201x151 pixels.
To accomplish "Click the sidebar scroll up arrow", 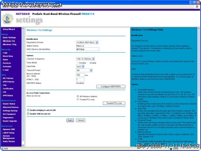I will pyautogui.click(x=23, y=29).
